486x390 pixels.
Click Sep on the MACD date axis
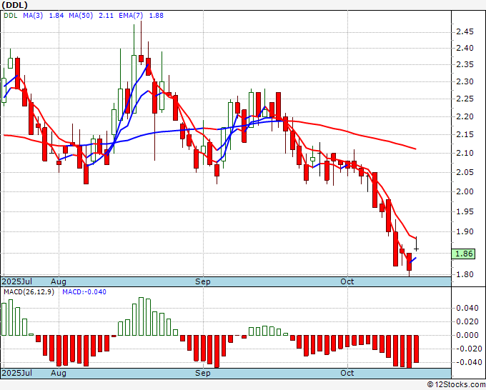click(x=203, y=373)
